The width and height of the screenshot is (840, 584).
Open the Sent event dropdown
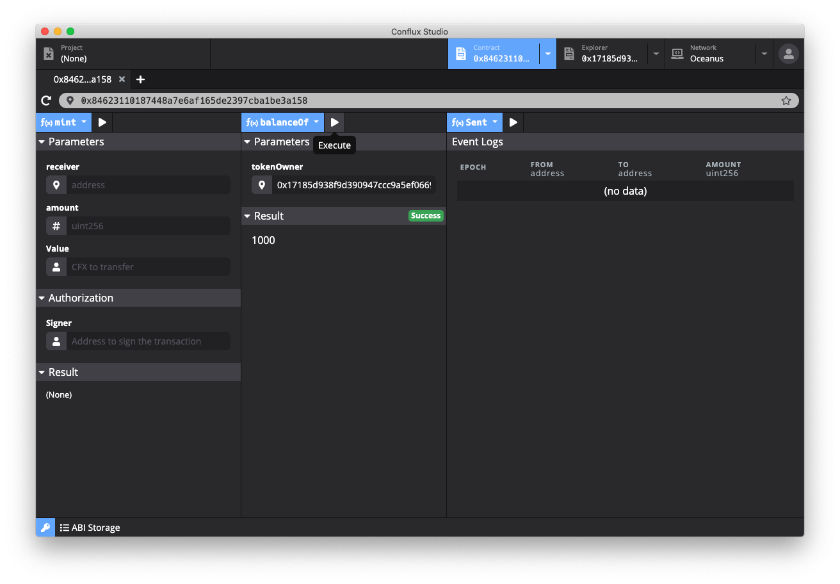point(475,122)
